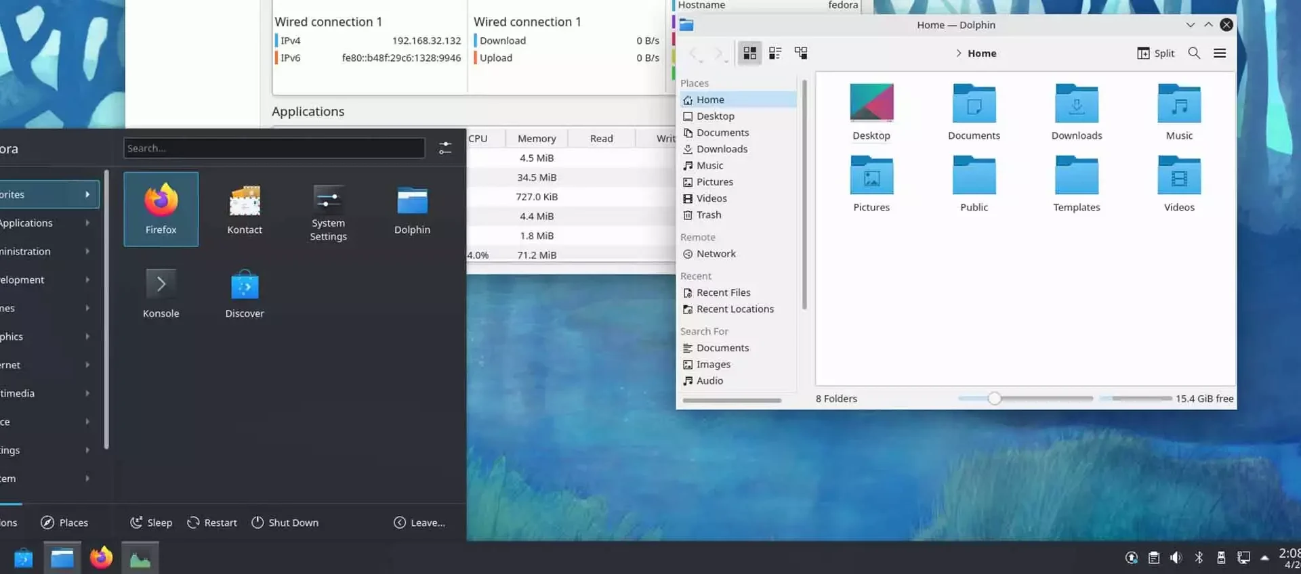The image size is (1301, 574).
Task: Select the Videos folder icon in file view
Action: pos(1179,175)
